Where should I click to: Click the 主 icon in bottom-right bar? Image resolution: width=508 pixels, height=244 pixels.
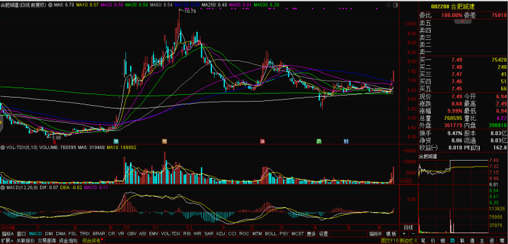pyautogui.click(x=482, y=241)
